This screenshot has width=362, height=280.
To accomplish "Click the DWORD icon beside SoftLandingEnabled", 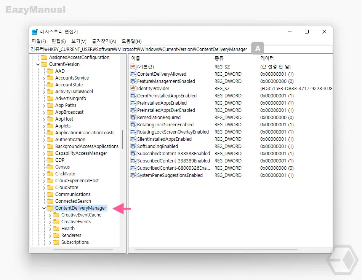I will click(x=133, y=146).
